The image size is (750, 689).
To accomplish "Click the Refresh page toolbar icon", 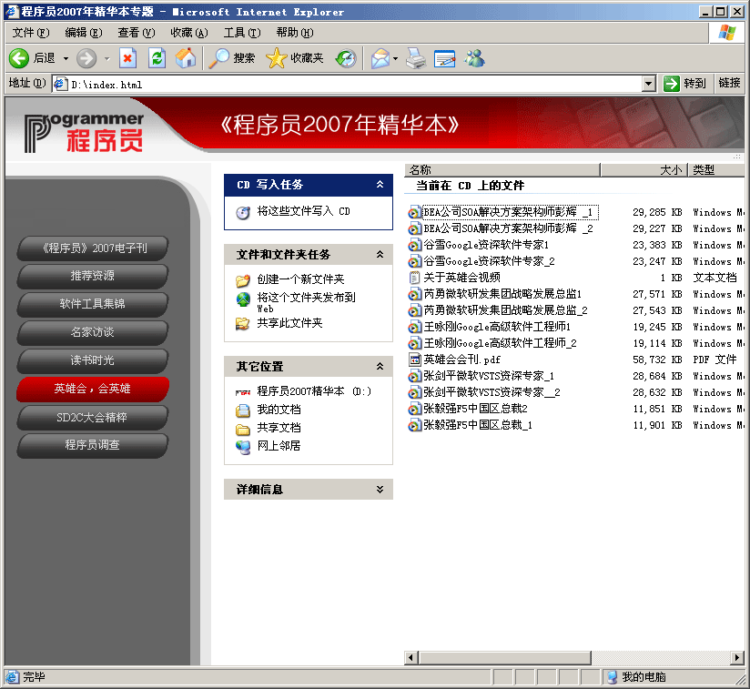I will pyautogui.click(x=157, y=58).
